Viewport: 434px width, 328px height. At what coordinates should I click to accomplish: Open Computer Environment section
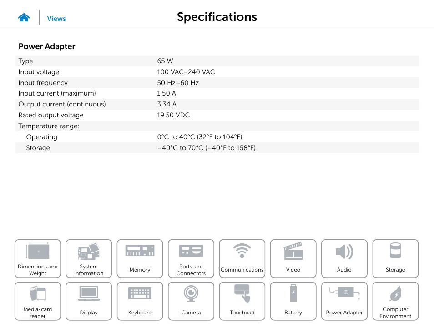395,301
